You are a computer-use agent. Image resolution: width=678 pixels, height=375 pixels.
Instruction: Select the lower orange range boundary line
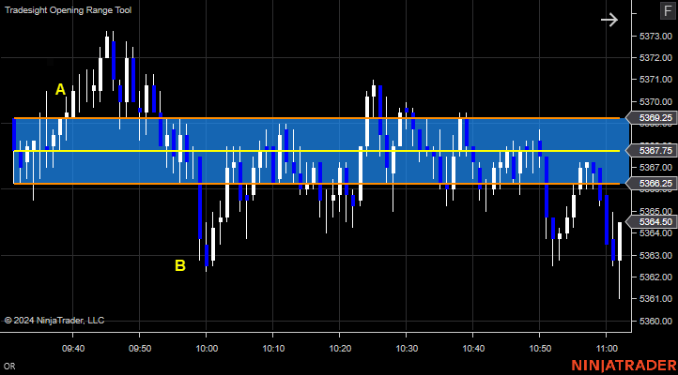click(x=317, y=184)
